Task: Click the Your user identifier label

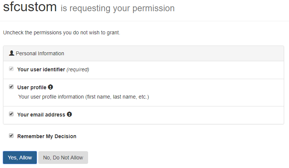Action: [41, 69]
